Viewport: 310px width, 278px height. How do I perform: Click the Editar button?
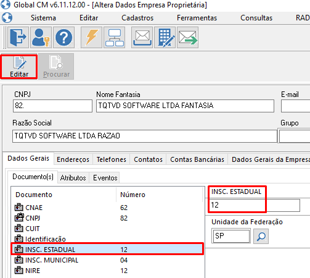point(19,67)
